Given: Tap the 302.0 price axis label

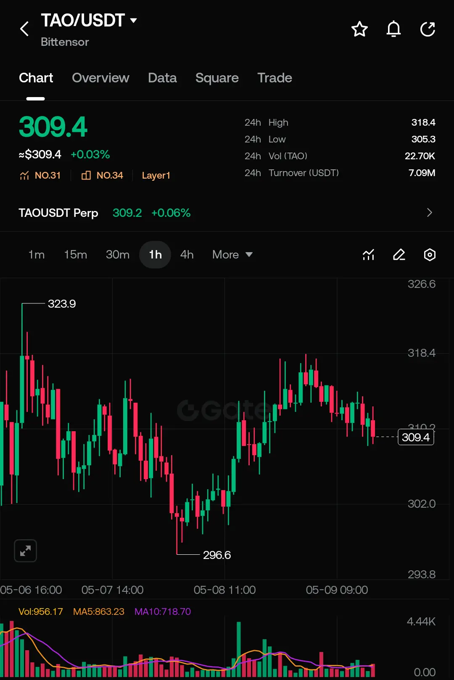Looking at the screenshot, I should tap(422, 503).
